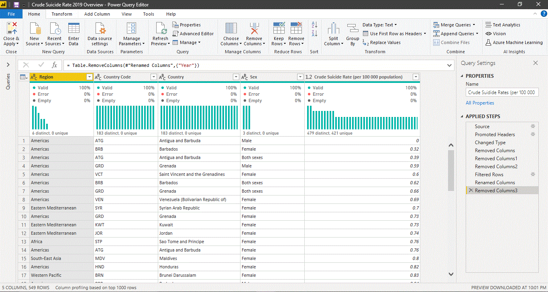548x292 pixels.
Task: Click the Keep Rows icon
Action: coord(279,29)
